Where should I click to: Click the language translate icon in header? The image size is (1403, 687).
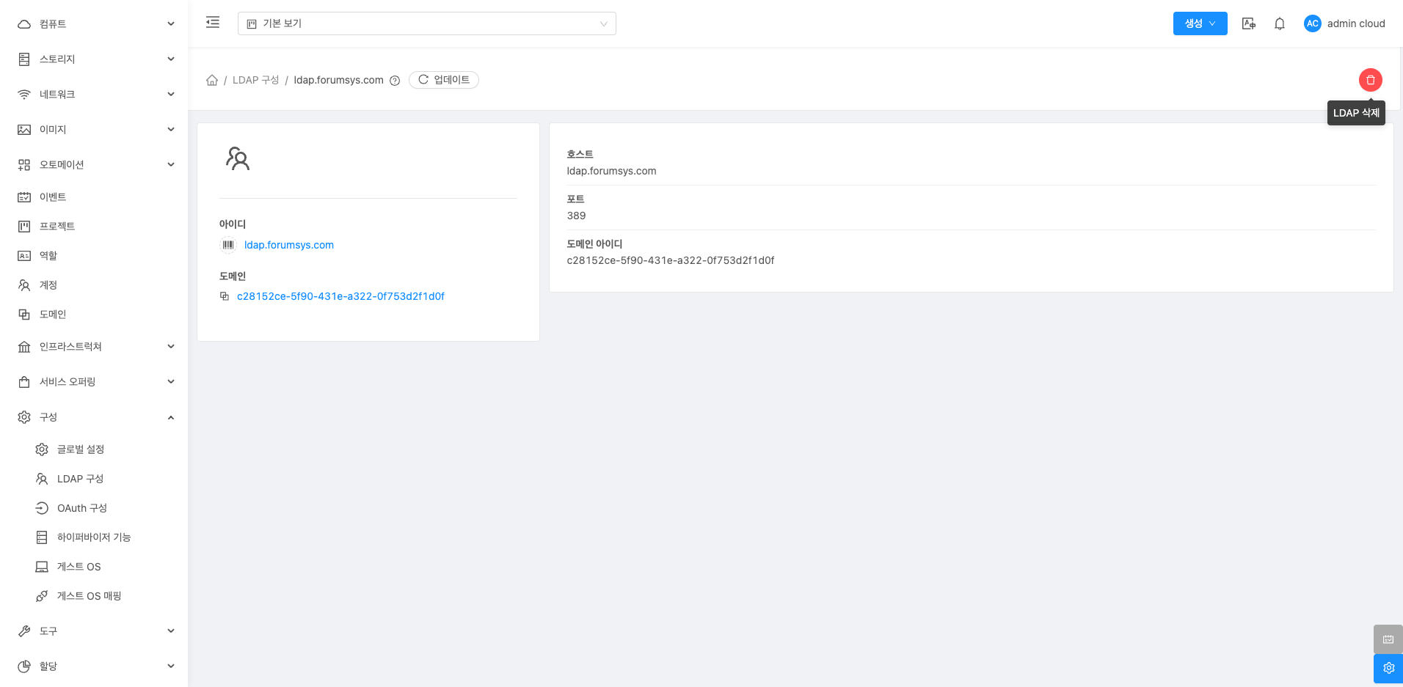pos(1248,23)
